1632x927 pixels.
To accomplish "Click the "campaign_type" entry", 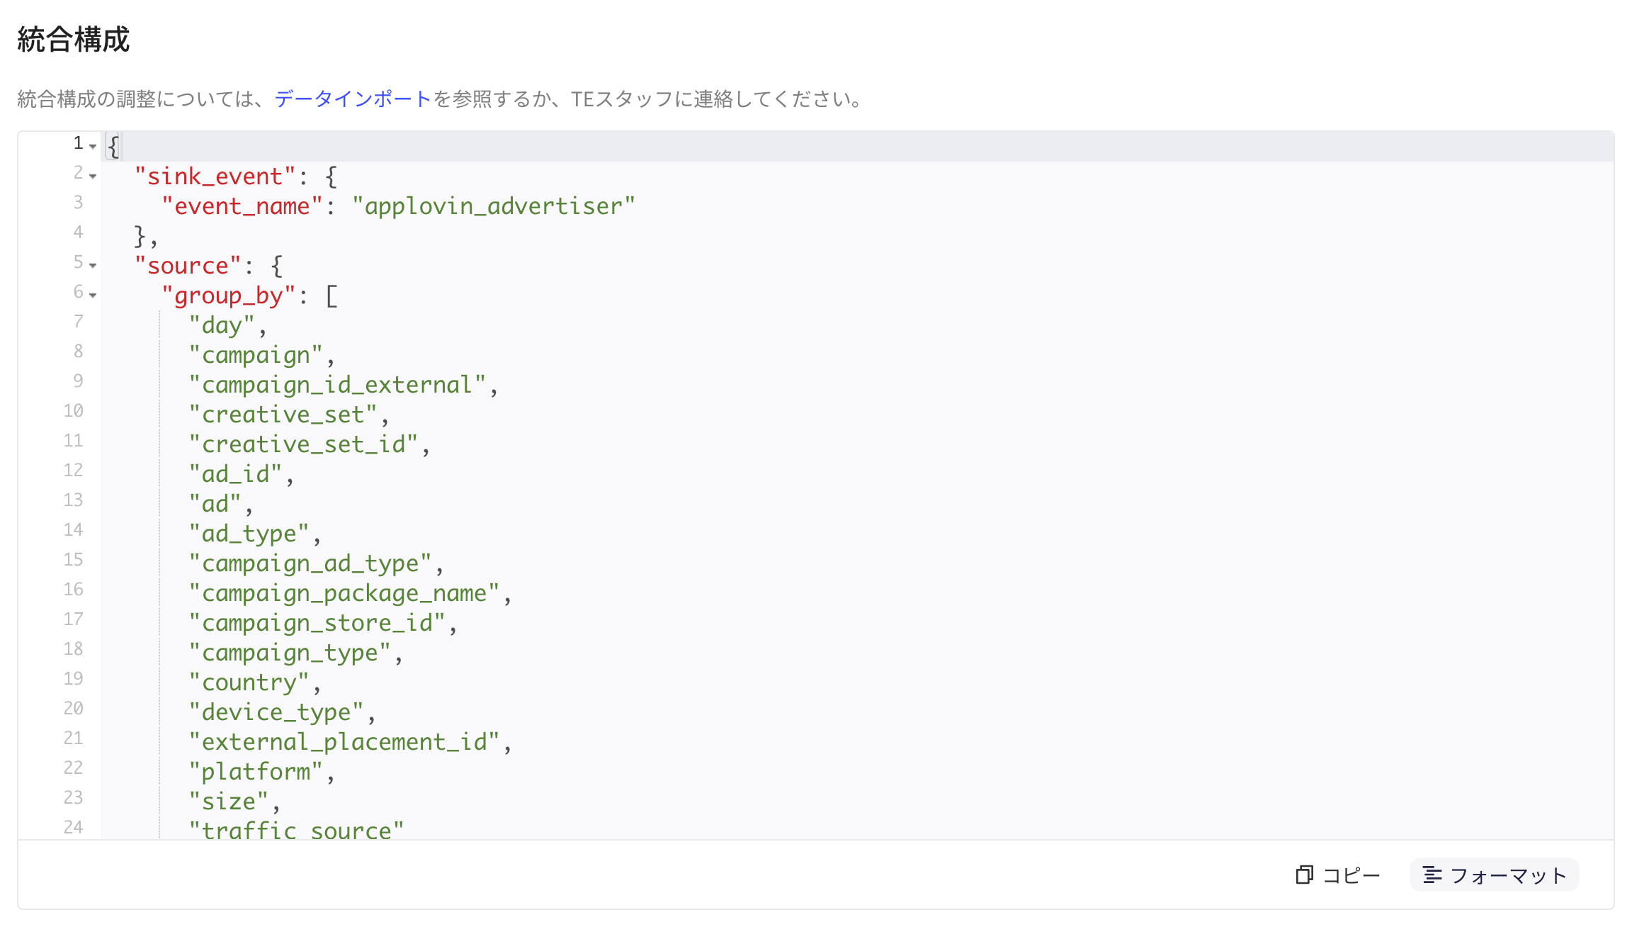I will click(290, 653).
